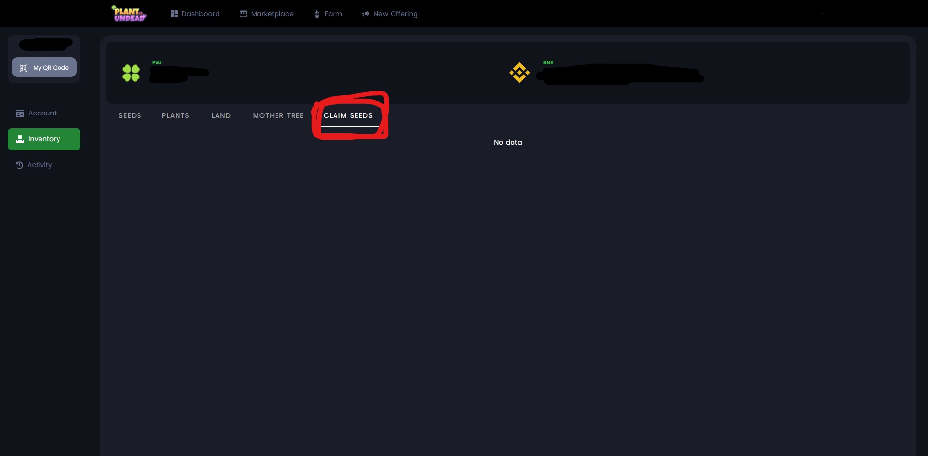
Task: Click the BNB balance label
Action: [548, 62]
